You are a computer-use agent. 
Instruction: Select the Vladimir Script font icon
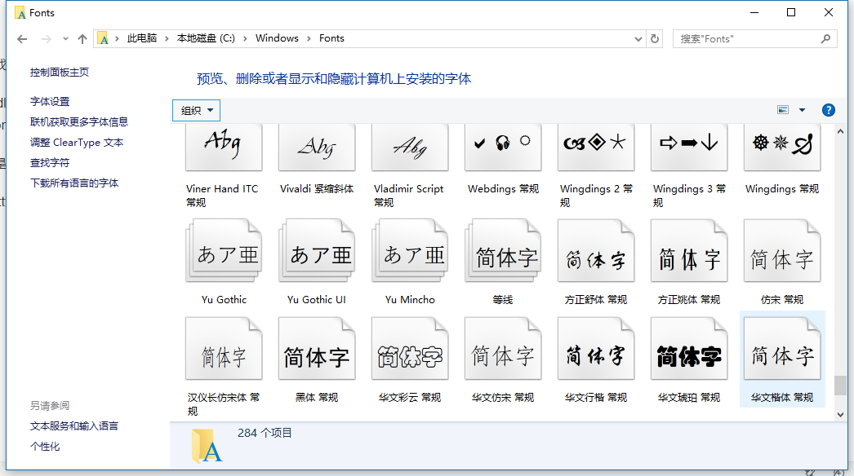410,147
